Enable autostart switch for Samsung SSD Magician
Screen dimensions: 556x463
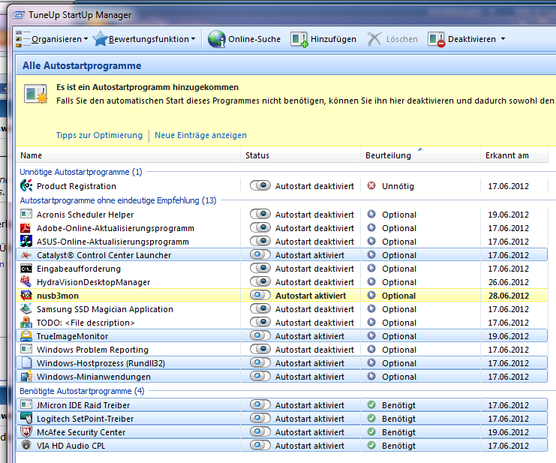tap(260, 308)
